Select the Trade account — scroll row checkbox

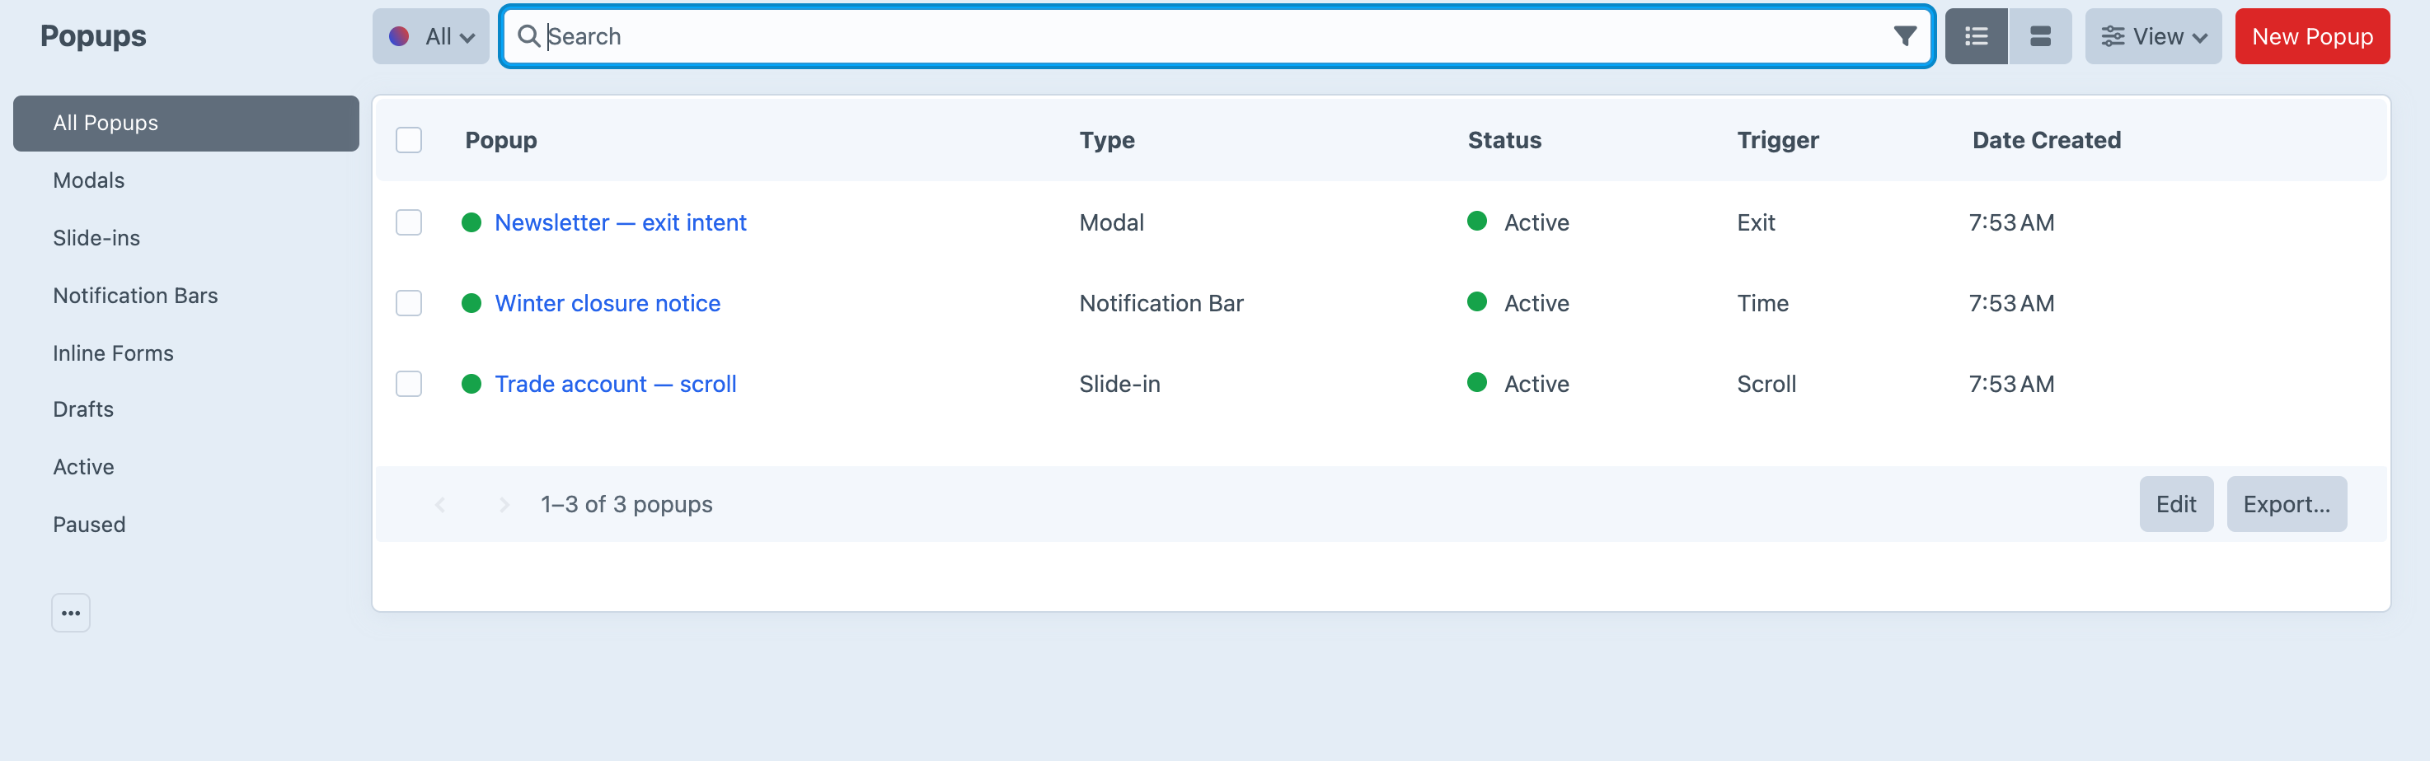click(409, 384)
